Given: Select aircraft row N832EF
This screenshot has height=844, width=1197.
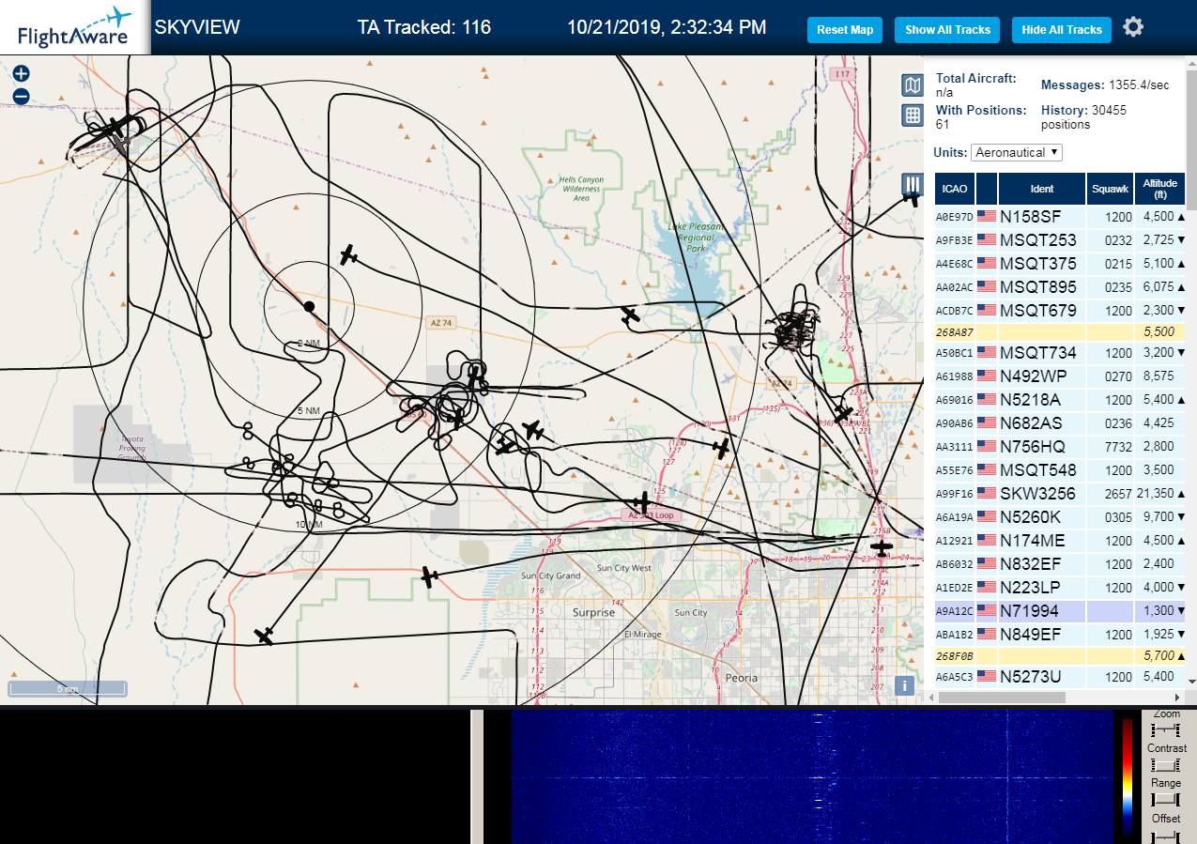Looking at the screenshot, I should pos(1060,564).
